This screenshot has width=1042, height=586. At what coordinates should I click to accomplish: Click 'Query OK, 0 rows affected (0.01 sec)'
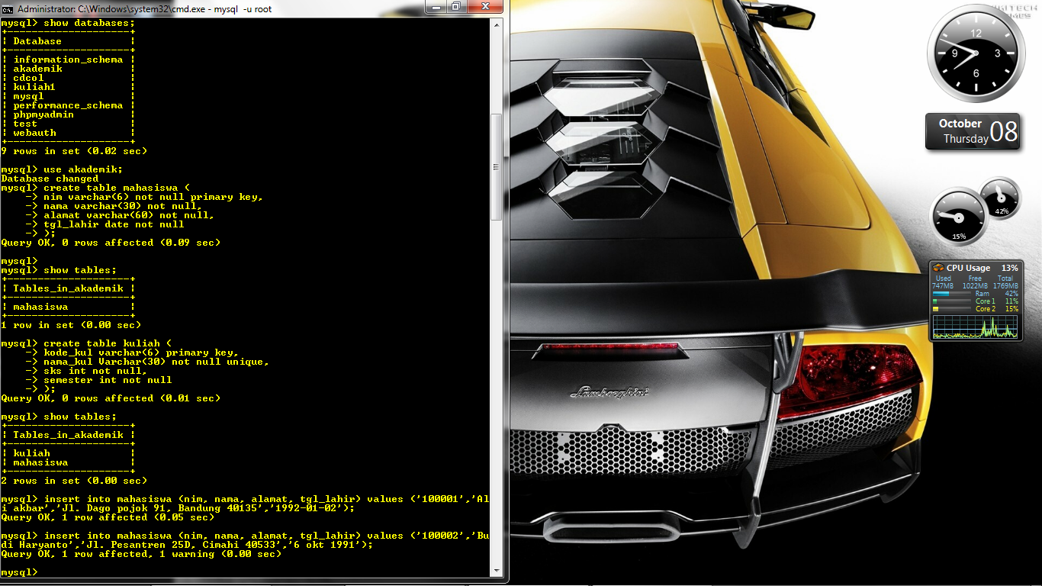pyautogui.click(x=111, y=398)
